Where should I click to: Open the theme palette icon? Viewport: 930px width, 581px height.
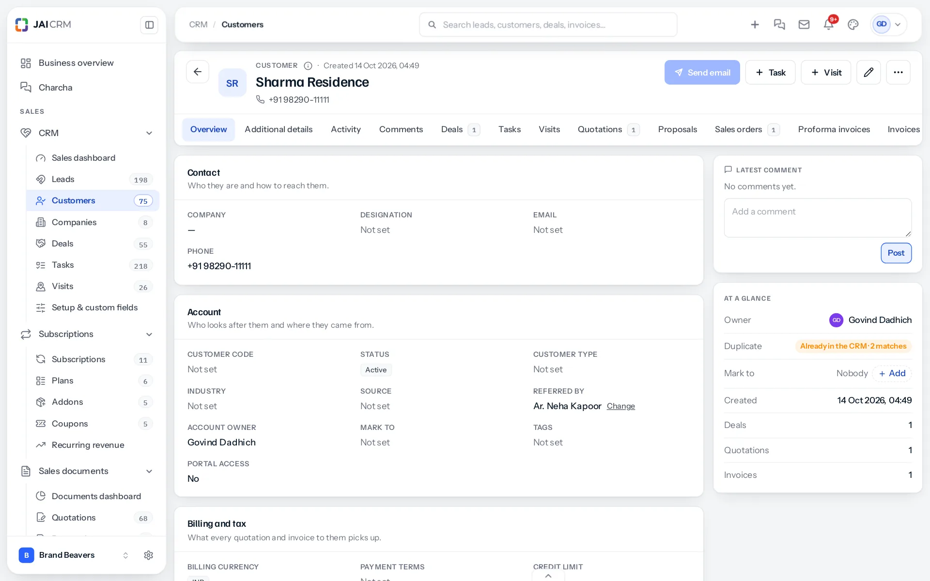(x=853, y=25)
